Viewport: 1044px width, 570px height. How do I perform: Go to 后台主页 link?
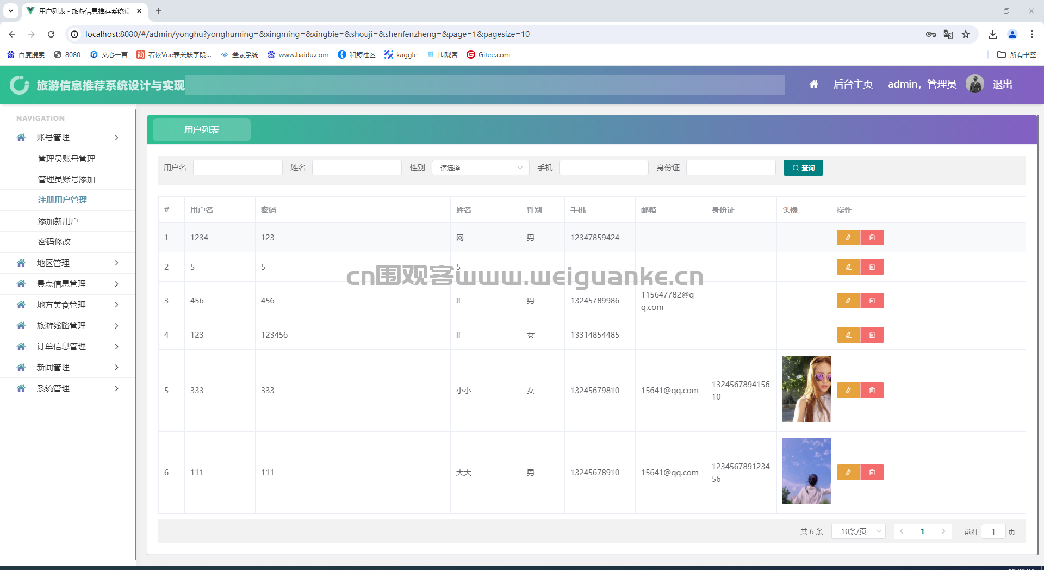[853, 84]
